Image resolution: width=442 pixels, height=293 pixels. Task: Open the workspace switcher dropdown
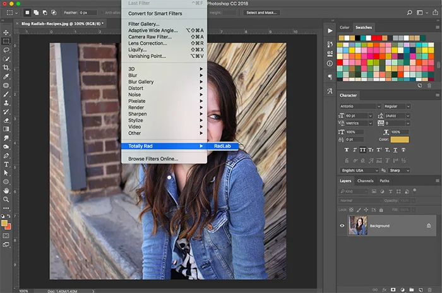[422, 13]
